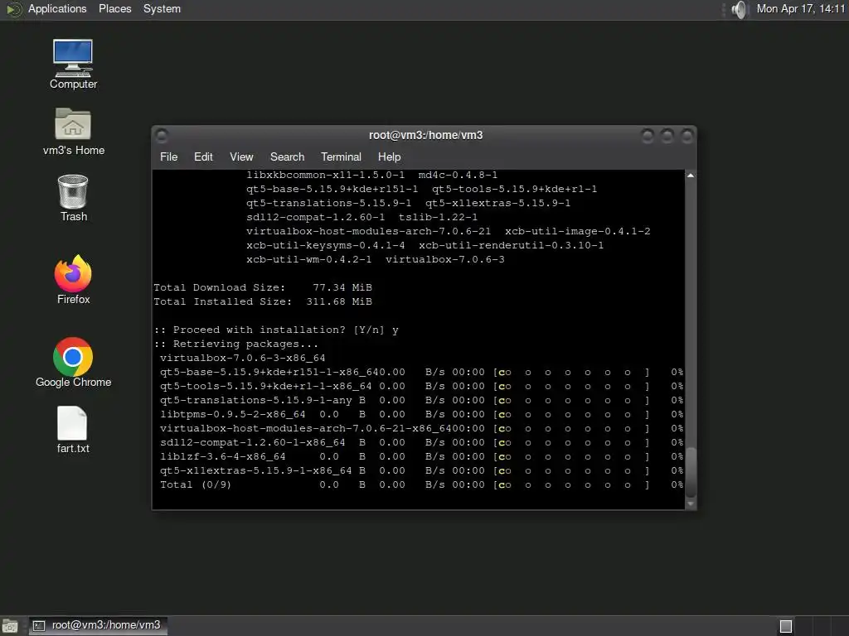Open the terminal Edit menu

click(204, 157)
